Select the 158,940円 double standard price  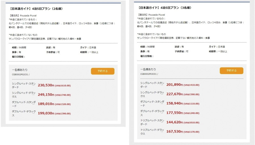(174, 103)
